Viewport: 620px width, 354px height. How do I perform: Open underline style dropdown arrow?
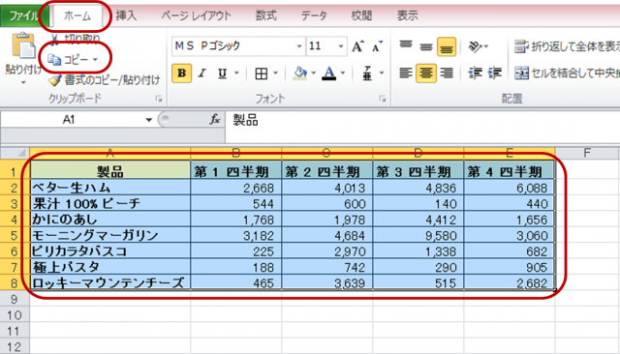(x=236, y=74)
